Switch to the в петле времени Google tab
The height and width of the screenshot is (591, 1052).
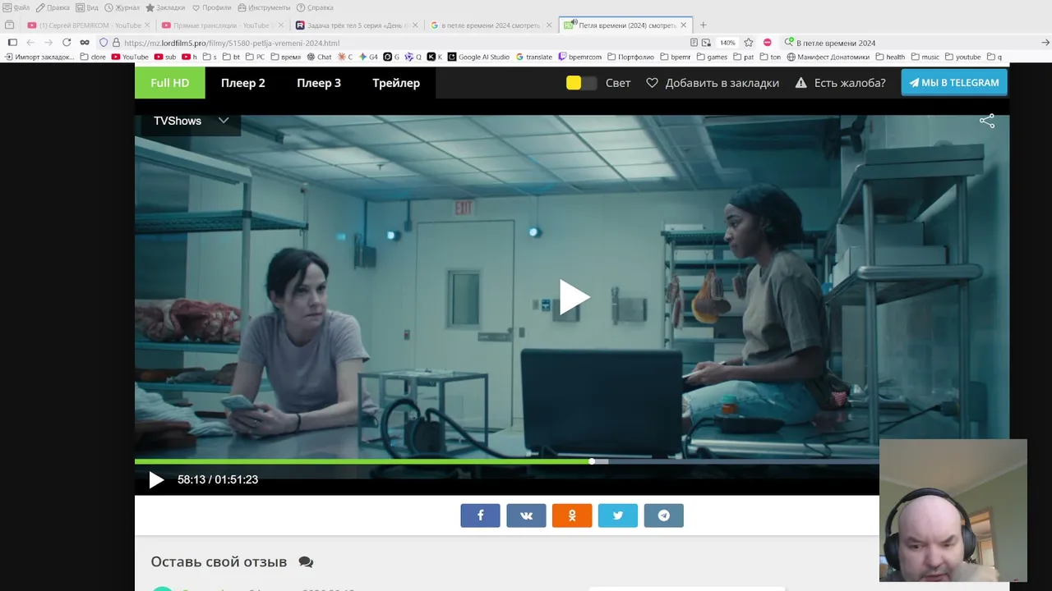[x=491, y=25]
